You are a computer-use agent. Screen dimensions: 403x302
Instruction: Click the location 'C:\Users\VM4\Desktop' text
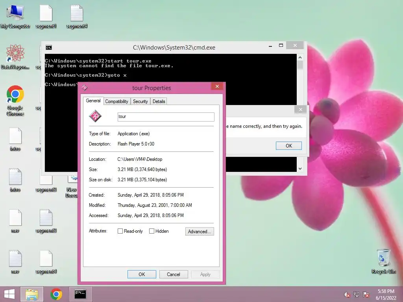(x=140, y=159)
